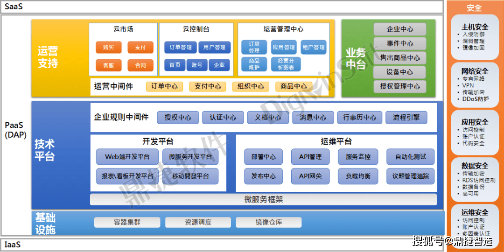
Task: Select the 合同 box in 云市场
Action: pos(140,65)
